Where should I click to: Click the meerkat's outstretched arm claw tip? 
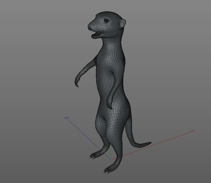coord(78,86)
